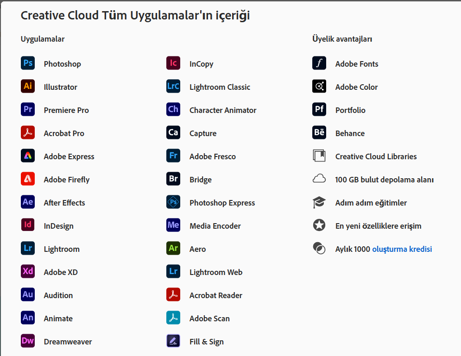
Task: Click the Photoshop Ps icon beside the Photoshop label
Action: click(x=28, y=63)
